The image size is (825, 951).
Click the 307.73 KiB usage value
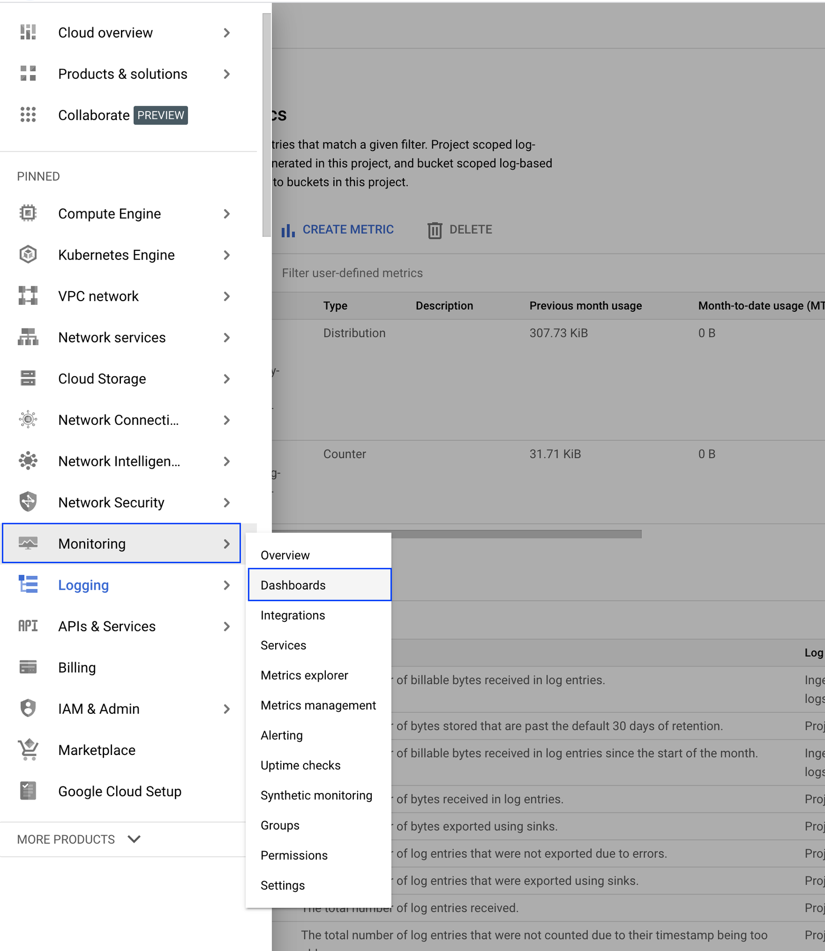coord(559,333)
